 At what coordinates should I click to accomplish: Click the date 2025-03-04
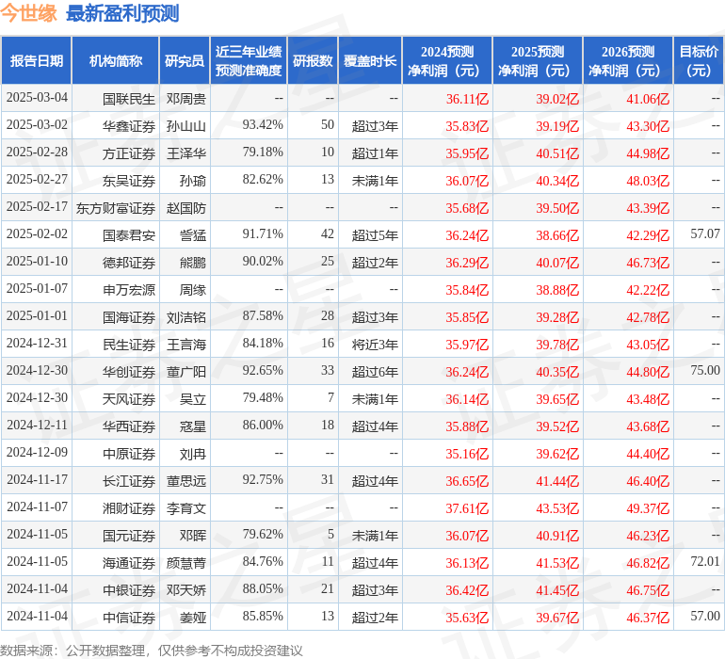tap(37, 98)
